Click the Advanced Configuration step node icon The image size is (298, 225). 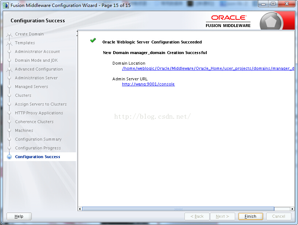9,69
